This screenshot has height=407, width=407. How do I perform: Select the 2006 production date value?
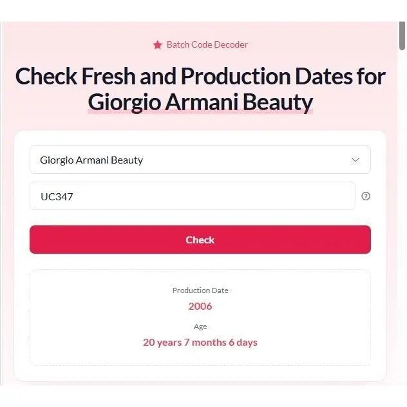click(200, 307)
